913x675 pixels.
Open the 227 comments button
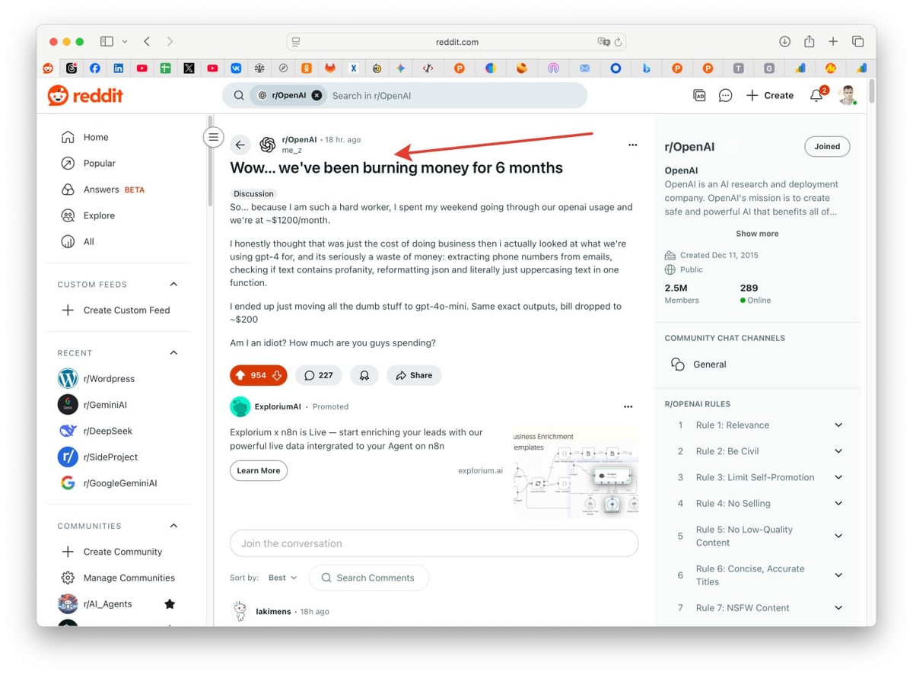point(318,375)
